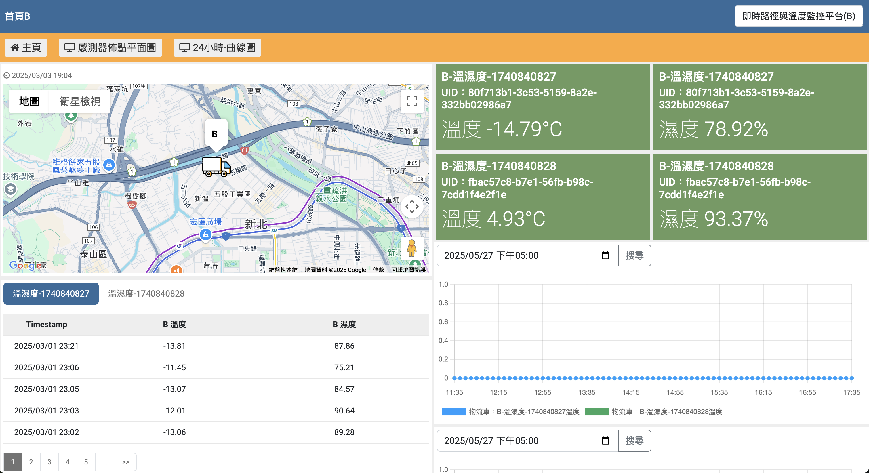Go to table page 2
This screenshot has height=473, width=869.
coord(31,462)
